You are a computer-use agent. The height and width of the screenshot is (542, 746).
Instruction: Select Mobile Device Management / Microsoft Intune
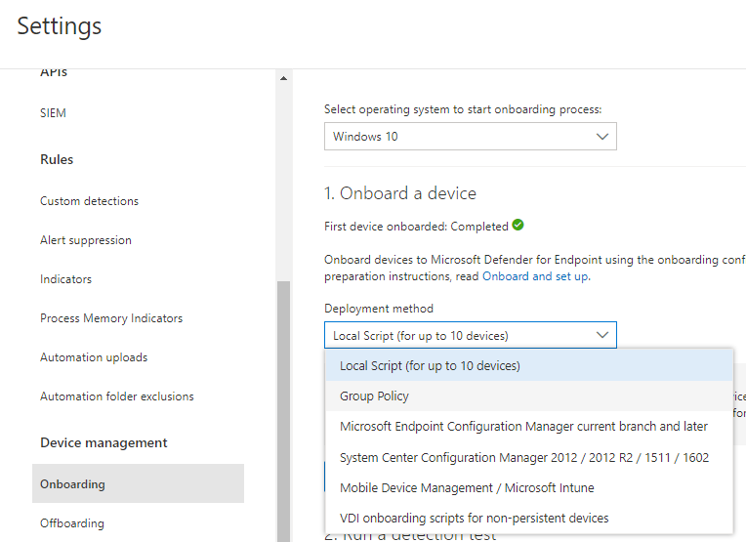(467, 487)
